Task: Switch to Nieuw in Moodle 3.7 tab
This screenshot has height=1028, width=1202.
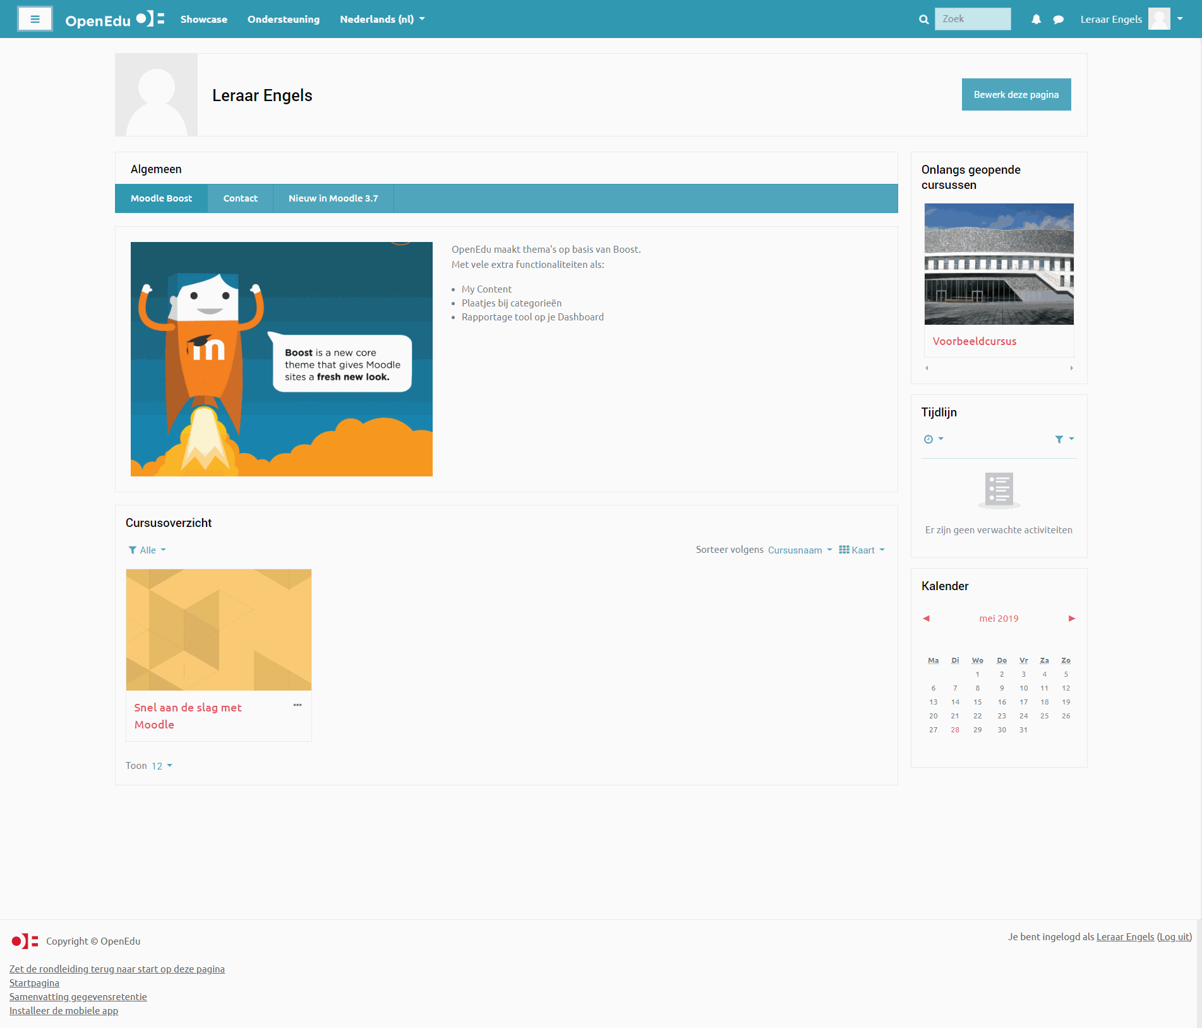Action: click(x=334, y=198)
